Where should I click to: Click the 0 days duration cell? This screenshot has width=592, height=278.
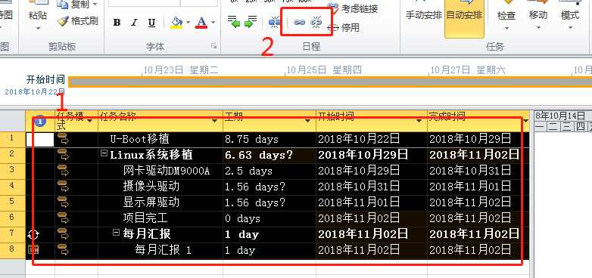coord(270,218)
